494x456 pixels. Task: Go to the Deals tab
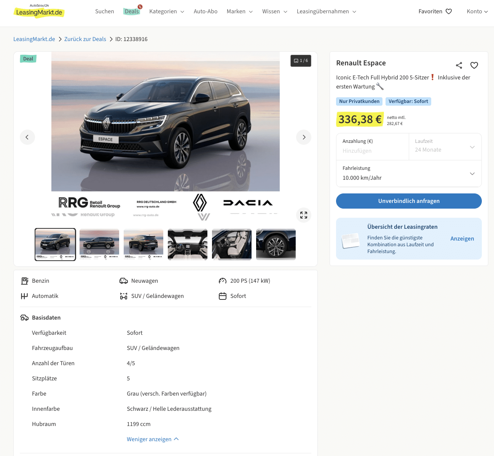(x=132, y=11)
